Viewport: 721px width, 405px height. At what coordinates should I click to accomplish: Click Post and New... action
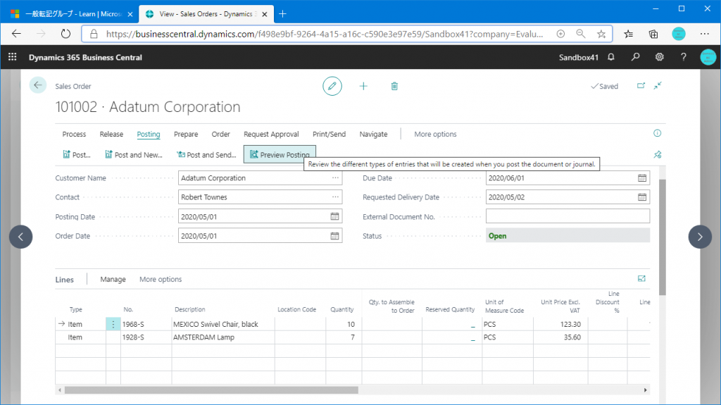(134, 155)
